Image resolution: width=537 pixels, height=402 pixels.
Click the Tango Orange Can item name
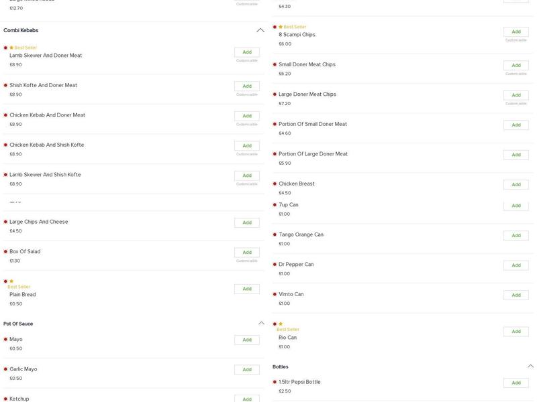(301, 235)
